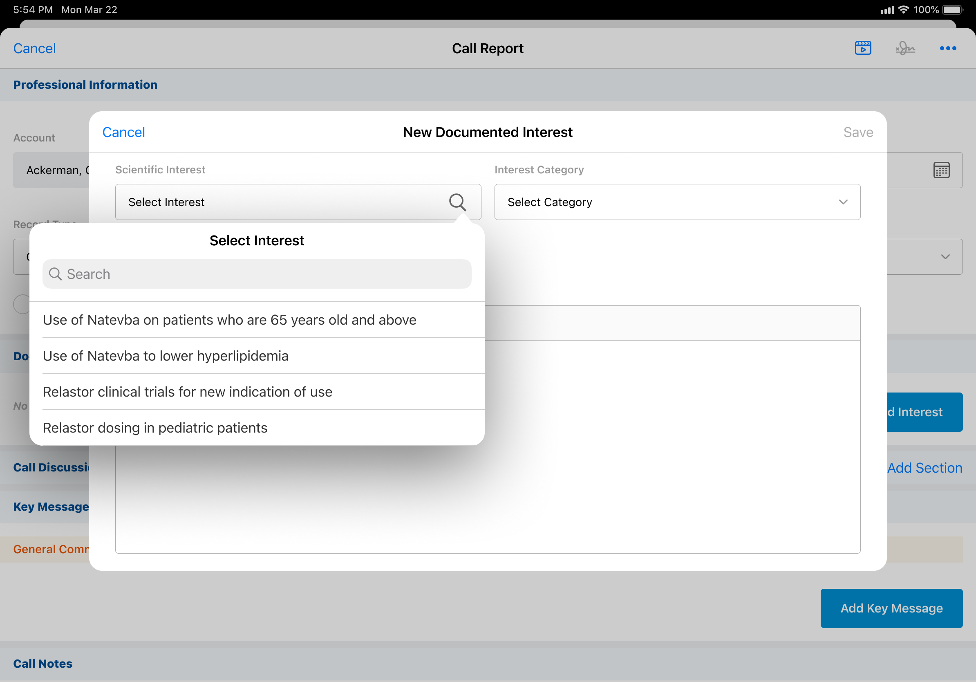Select Relastor dosing in pediatric patients
Screen dimensions: 976x682
(155, 428)
